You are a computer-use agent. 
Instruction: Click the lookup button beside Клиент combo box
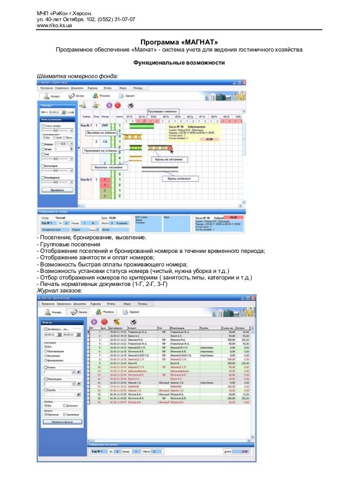[79, 372]
